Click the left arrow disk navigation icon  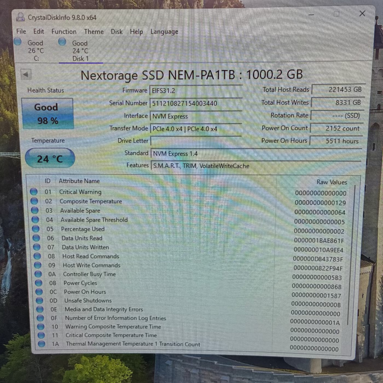click(26, 74)
